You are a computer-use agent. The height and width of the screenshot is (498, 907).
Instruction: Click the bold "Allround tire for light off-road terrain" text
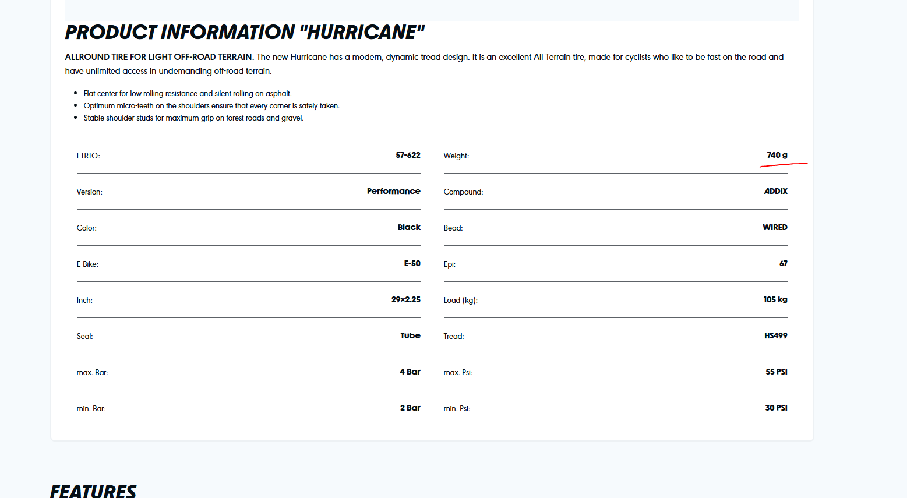[x=159, y=57]
